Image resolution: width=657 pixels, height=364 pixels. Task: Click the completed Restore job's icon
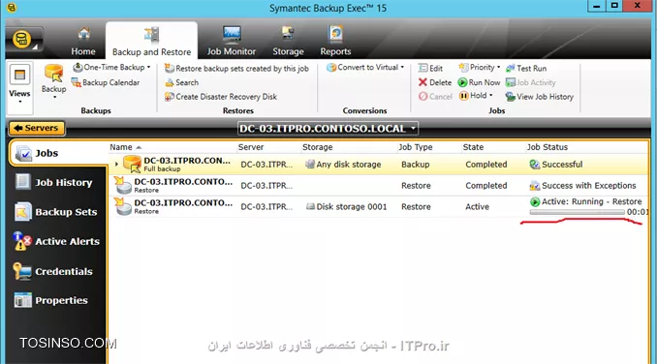[123, 185]
